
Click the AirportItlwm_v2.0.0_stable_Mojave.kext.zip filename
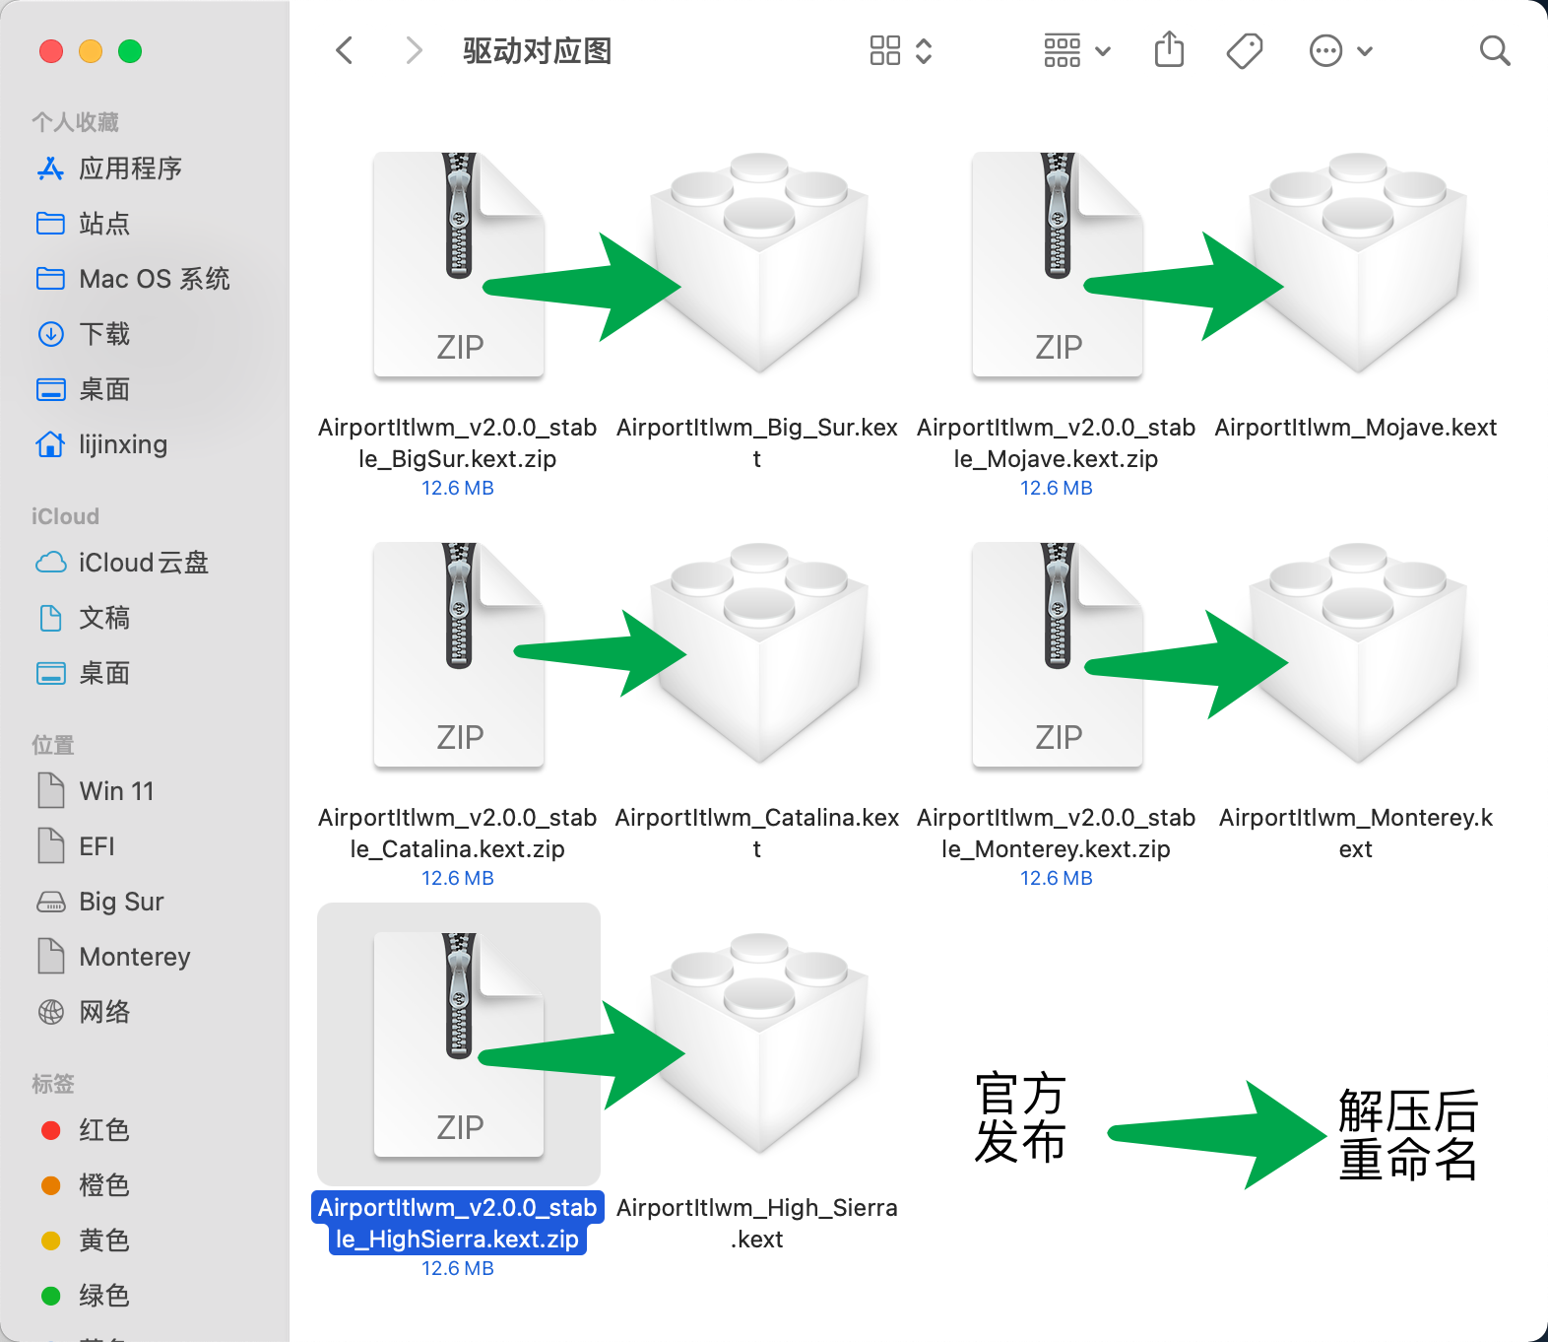pos(1057,442)
